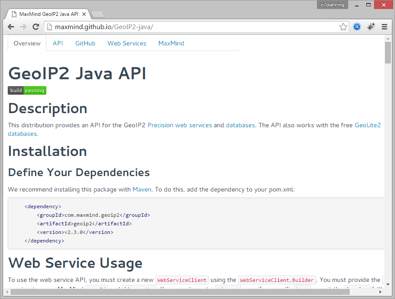
Task: Click the build passing badge
Action: (x=27, y=90)
